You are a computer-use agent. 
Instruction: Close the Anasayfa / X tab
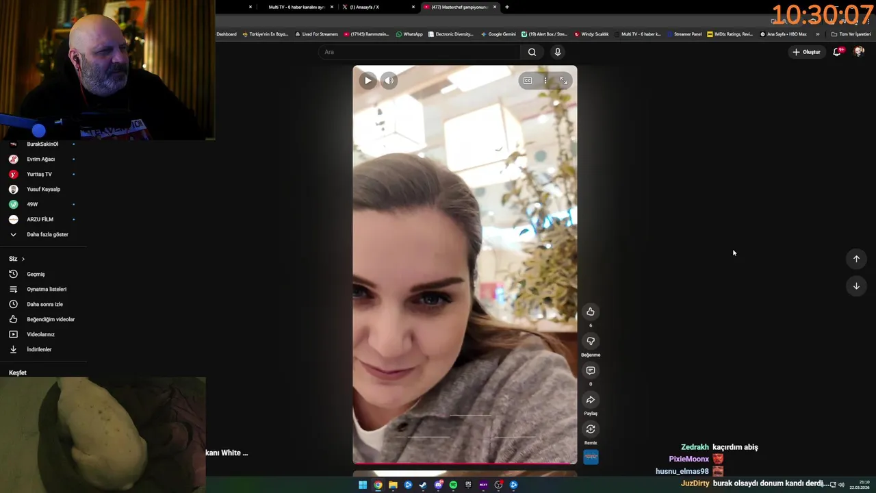pyautogui.click(x=413, y=7)
